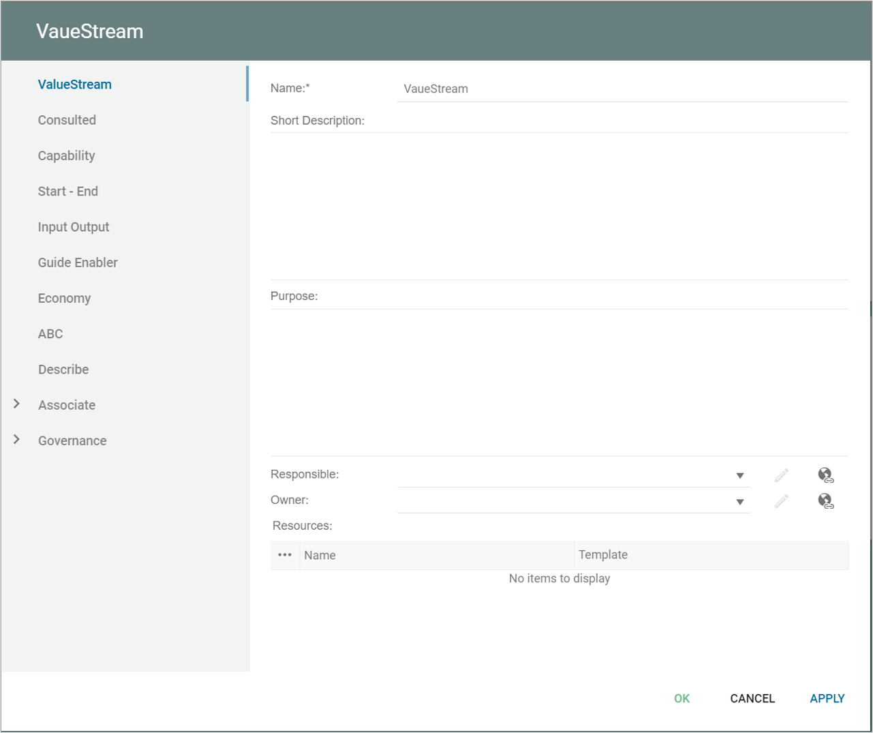Viewport: 873px width, 733px height.
Task: Open the Responsible dropdown arrow
Action: coord(739,476)
